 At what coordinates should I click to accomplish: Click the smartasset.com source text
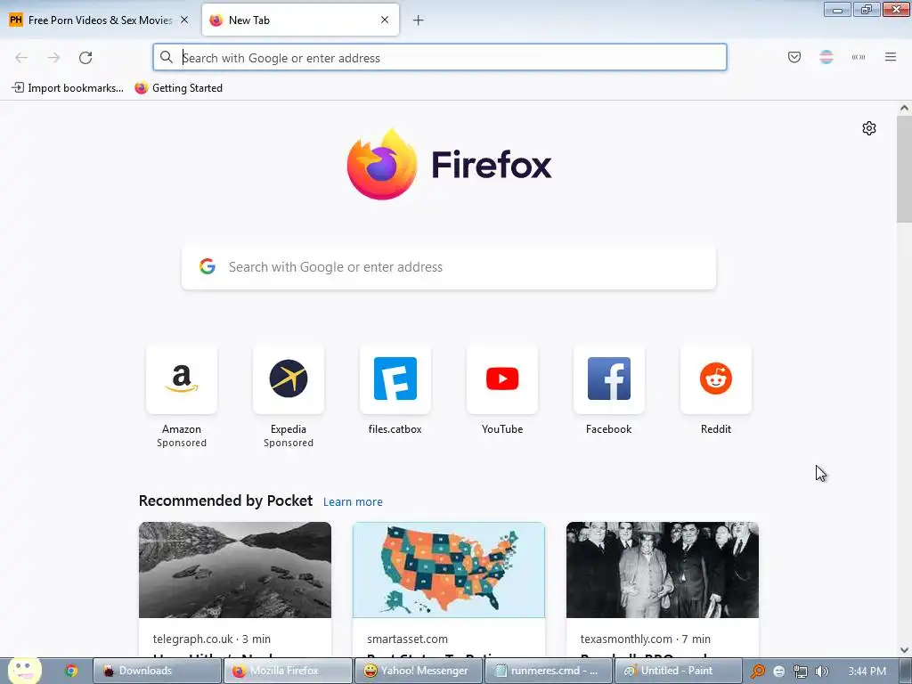[x=407, y=639]
